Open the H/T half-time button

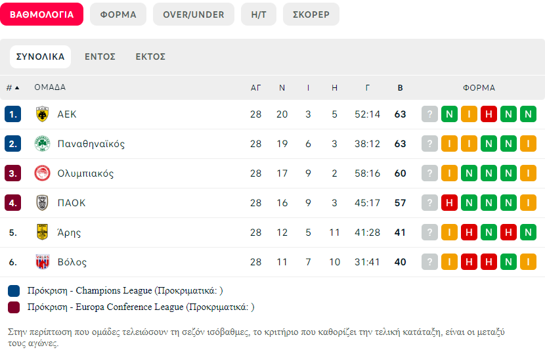pos(259,14)
